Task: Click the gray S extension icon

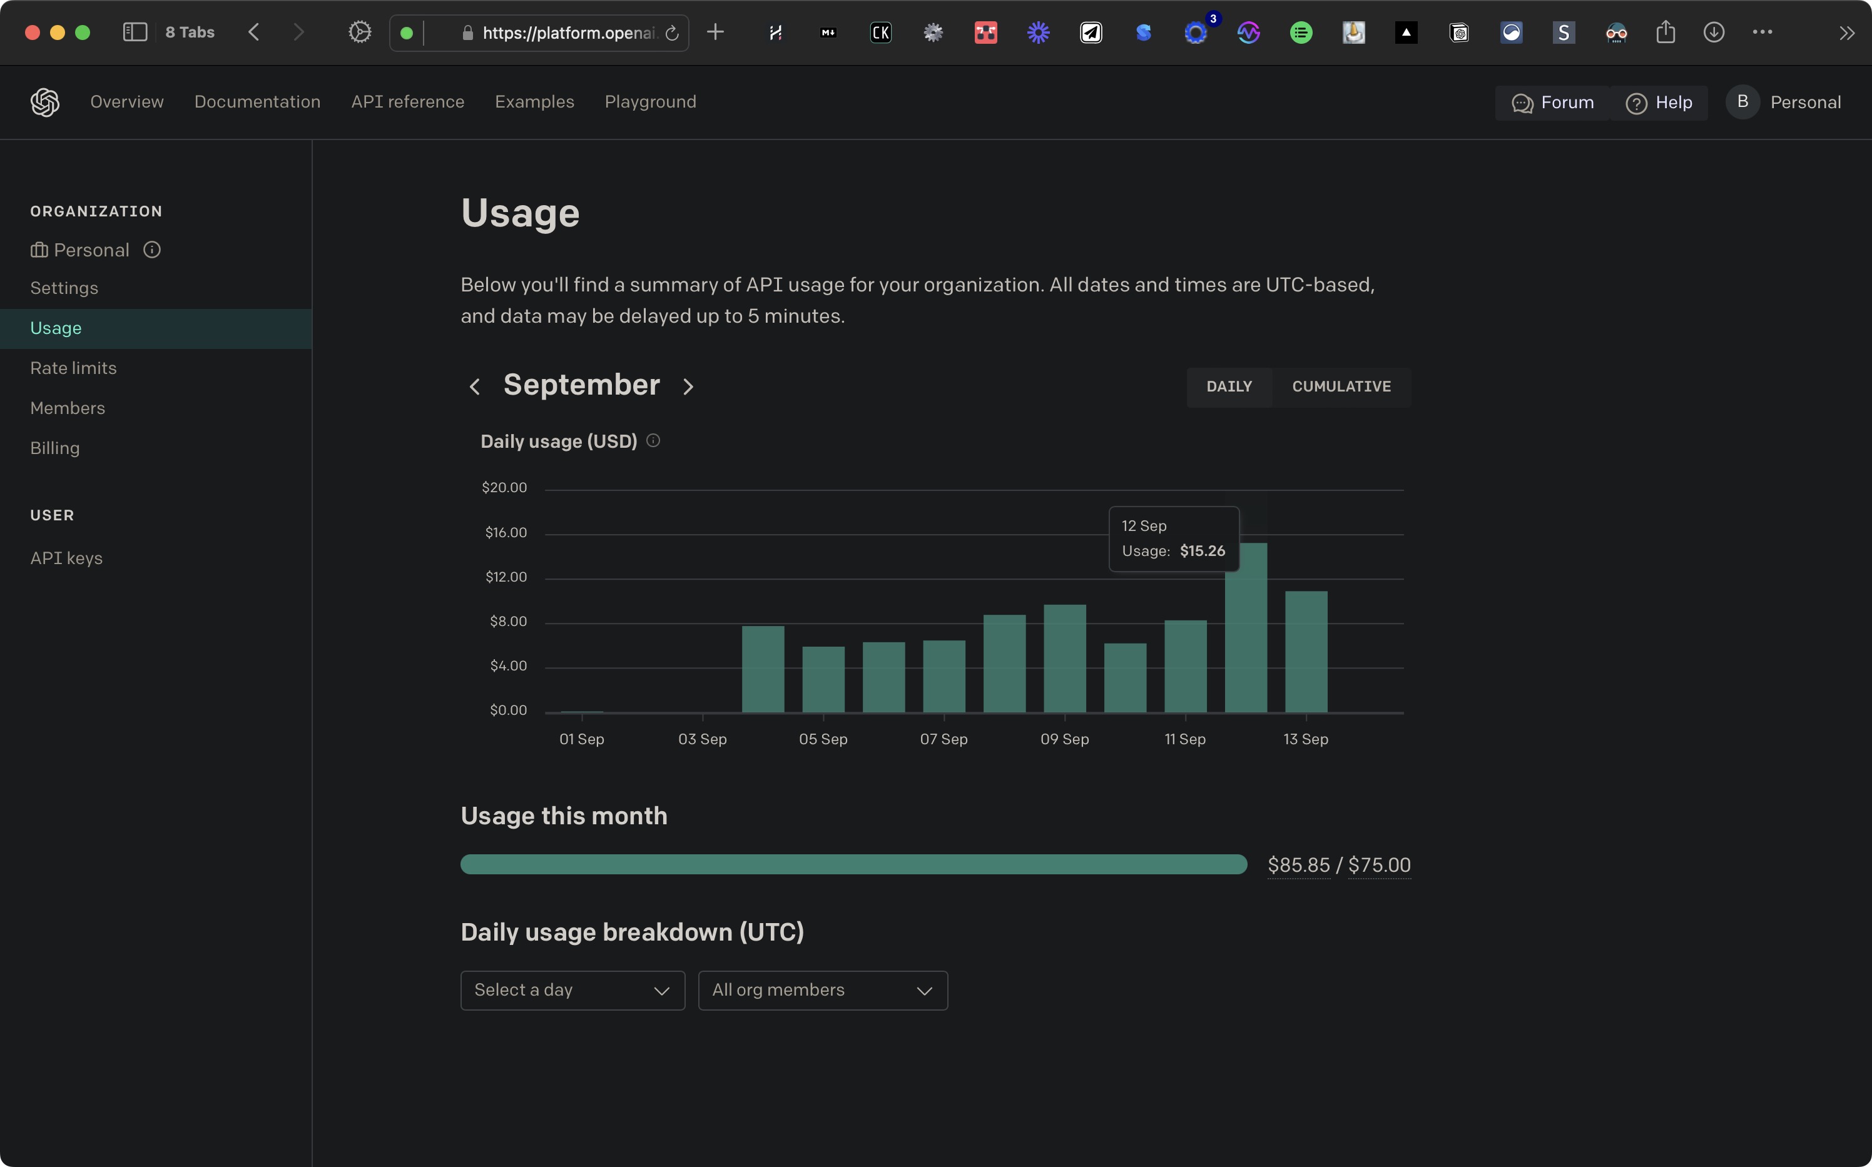Action: pos(1564,33)
